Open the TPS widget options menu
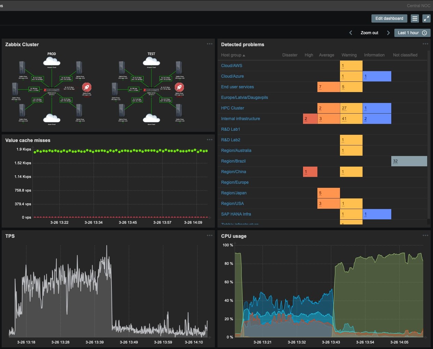The height and width of the screenshot is (349, 433). pyautogui.click(x=210, y=235)
